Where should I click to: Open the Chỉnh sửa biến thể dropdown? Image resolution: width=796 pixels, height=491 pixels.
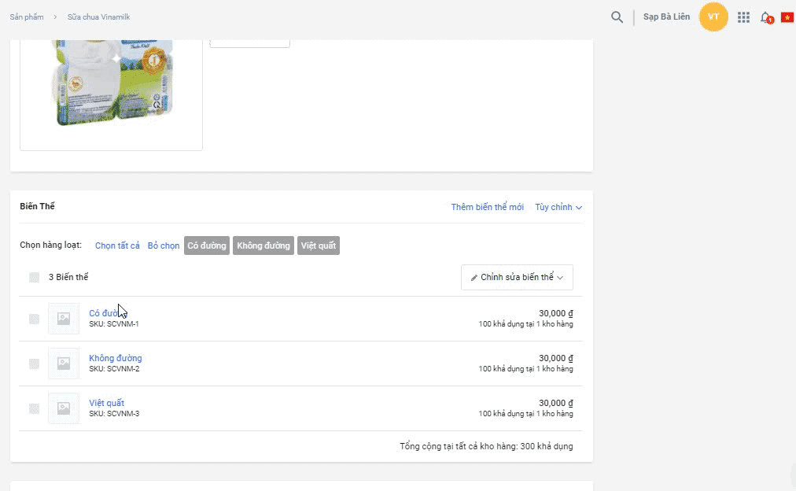[517, 277]
